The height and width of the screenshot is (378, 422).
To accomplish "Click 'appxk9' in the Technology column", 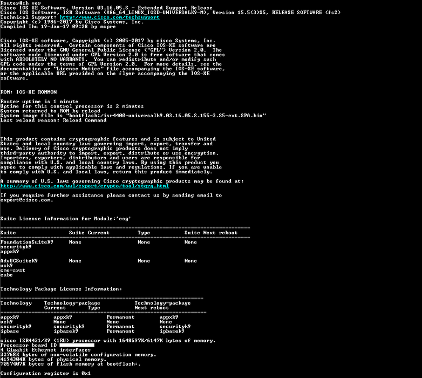I will point(10,317).
